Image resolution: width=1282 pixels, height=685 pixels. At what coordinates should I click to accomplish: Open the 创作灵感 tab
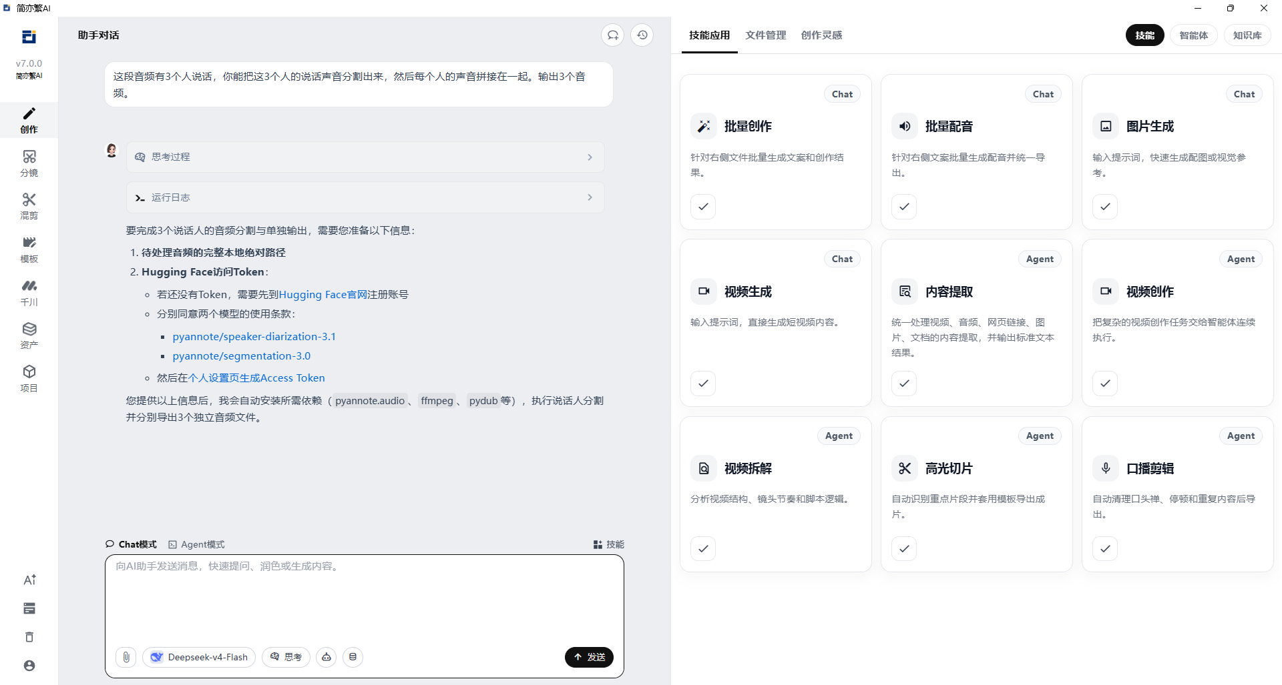click(x=821, y=35)
